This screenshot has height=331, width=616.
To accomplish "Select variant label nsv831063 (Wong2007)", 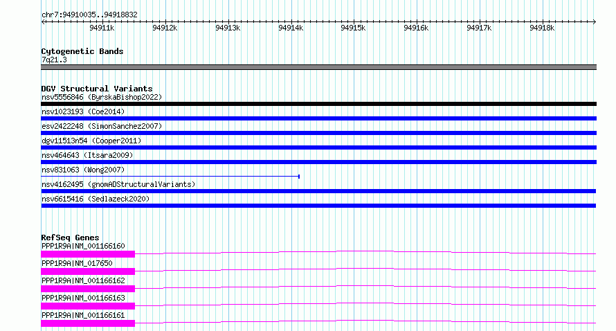I will (83, 170).
